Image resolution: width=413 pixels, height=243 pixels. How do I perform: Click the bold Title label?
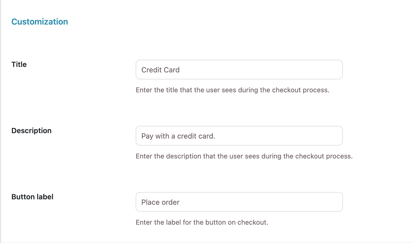pyautogui.click(x=19, y=64)
